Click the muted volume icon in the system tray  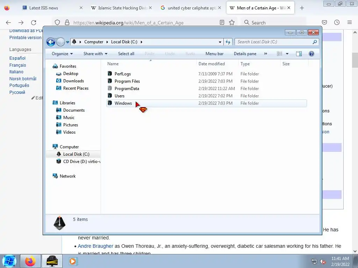322,262
